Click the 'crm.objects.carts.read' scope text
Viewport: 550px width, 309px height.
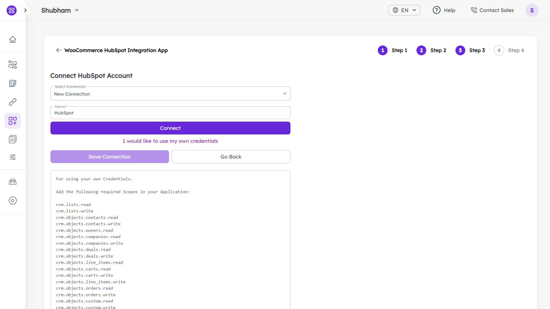click(83, 269)
